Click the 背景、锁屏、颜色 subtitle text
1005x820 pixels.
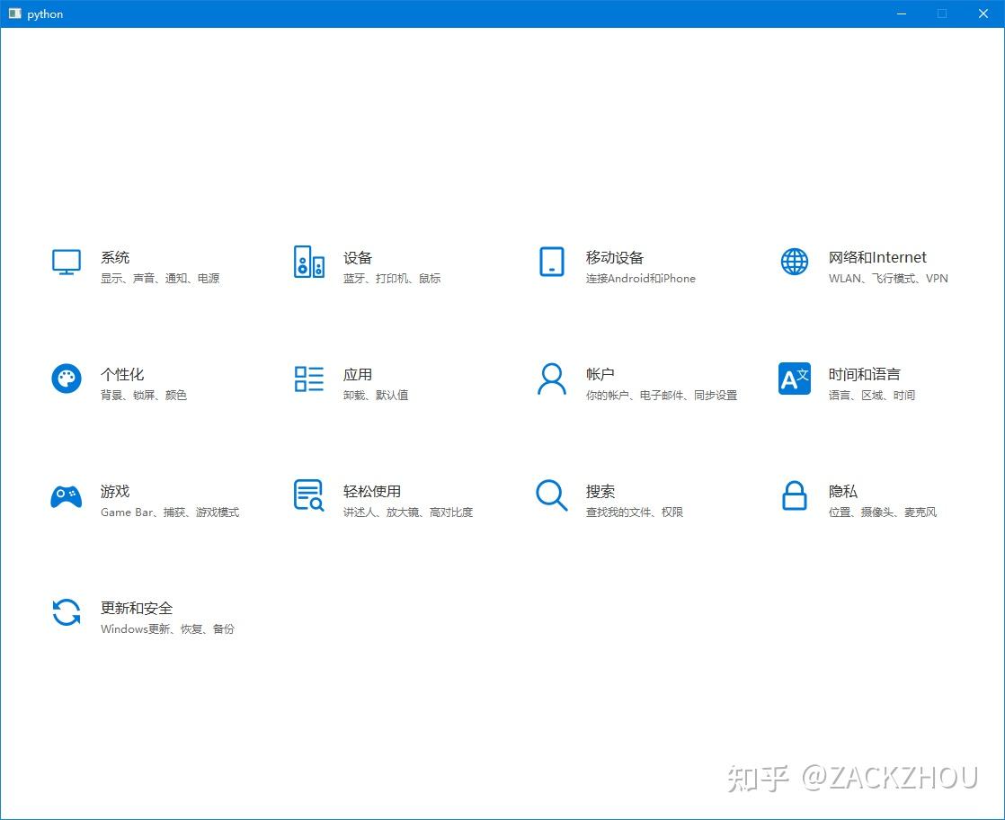click(146, 395)
